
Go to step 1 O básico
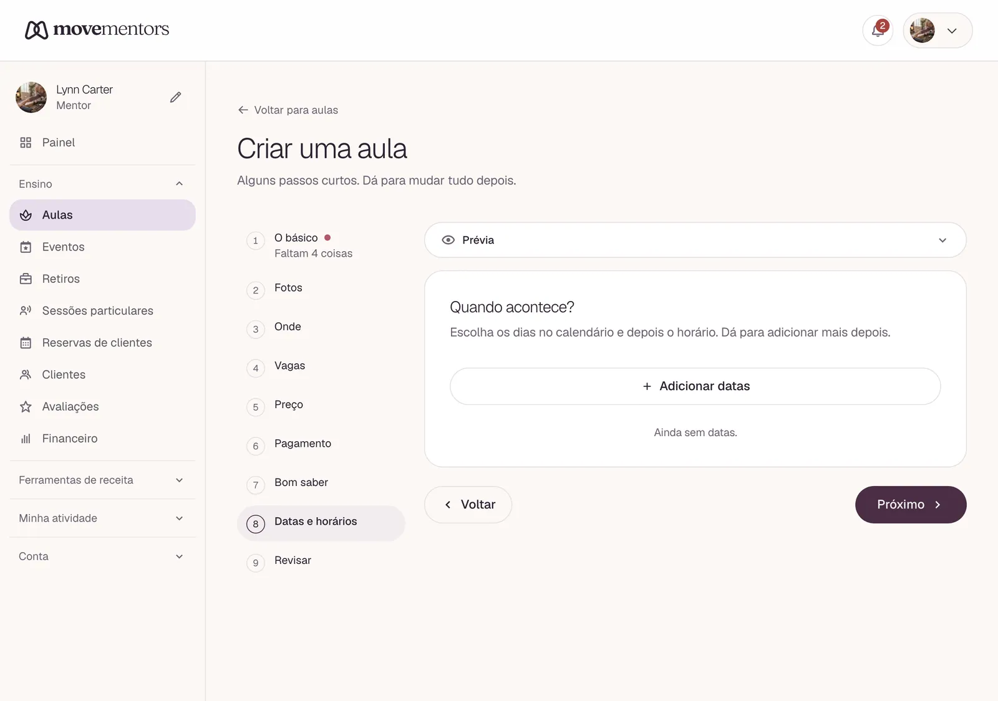pyautogui.click(x=321, y=246)
